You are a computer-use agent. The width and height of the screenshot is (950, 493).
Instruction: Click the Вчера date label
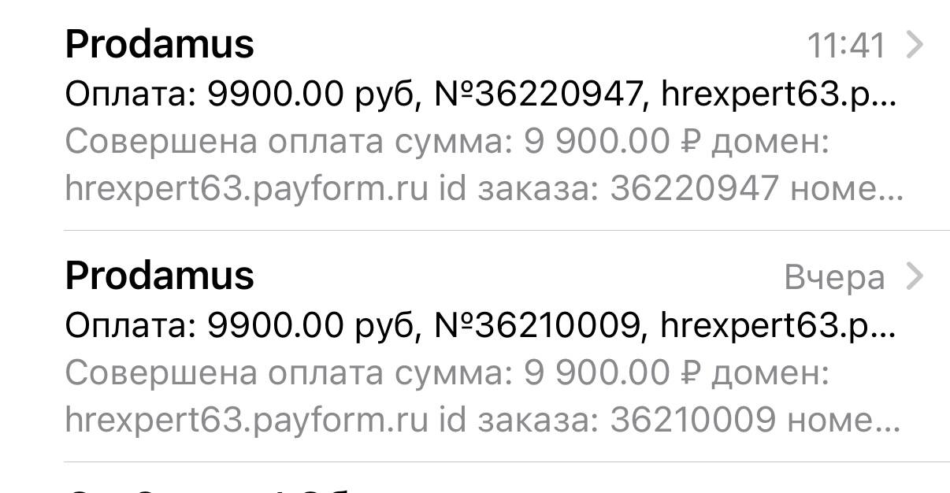834,277
